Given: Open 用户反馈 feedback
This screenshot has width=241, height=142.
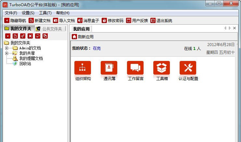Looking at the screenshot, I should pos(137,20).
